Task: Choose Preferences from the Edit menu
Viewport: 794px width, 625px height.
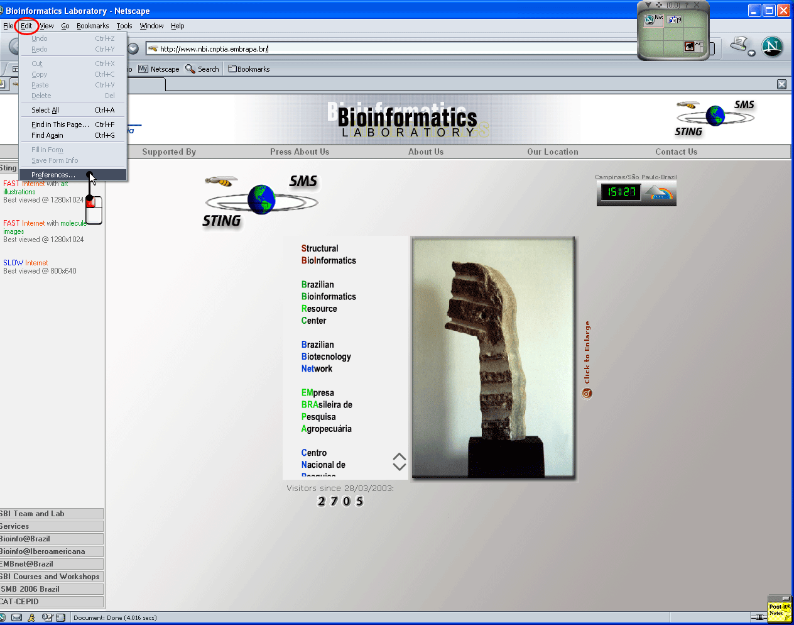Action: pos(53,175)
